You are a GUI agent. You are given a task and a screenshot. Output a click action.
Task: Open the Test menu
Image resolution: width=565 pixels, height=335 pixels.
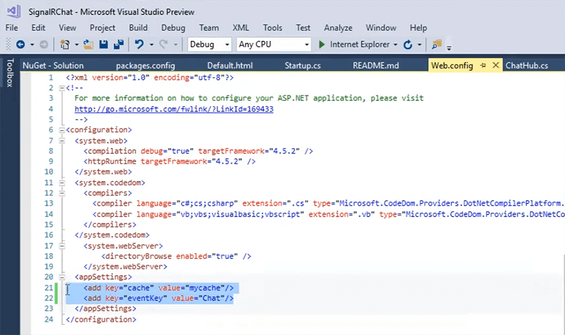(303, 28)
